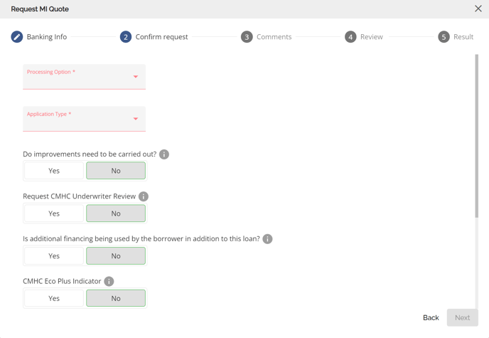Go to the Comments step label
Image resolution: width=489 pixels, height=338 pixels.
pyautogui.click(x=274, y=37)
